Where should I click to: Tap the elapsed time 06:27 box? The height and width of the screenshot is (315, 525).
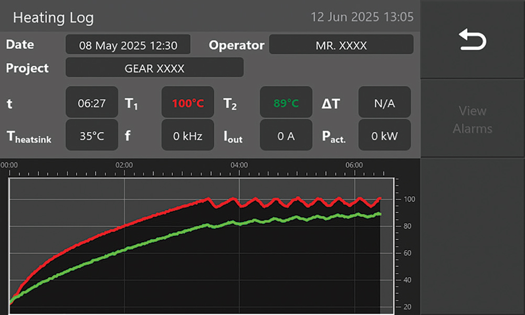point(92,103)
